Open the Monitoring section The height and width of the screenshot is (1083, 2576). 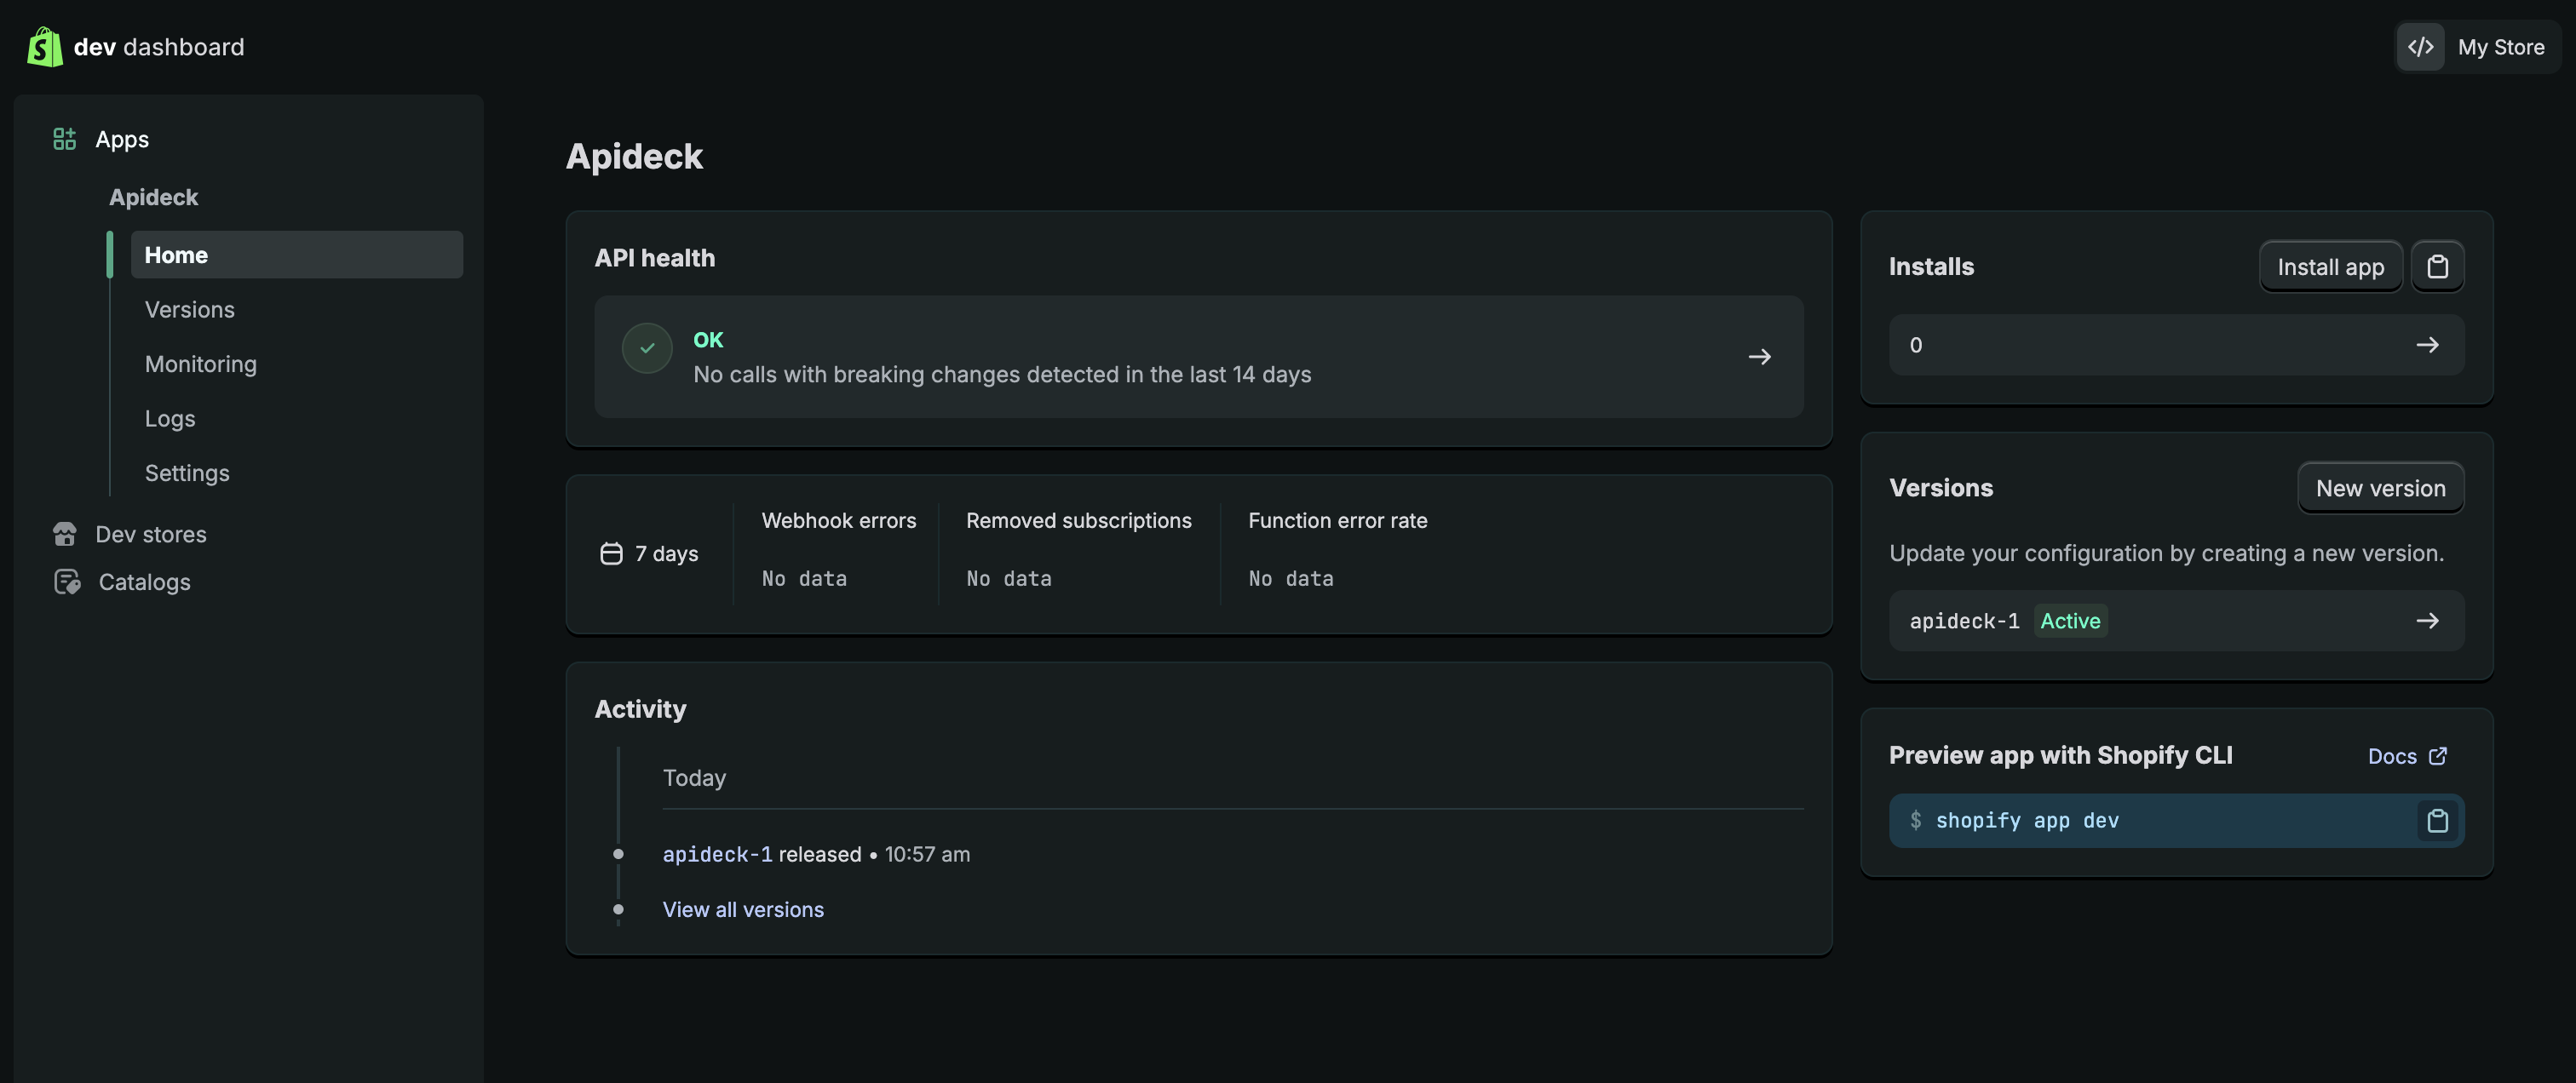click(x=200, y=364)
